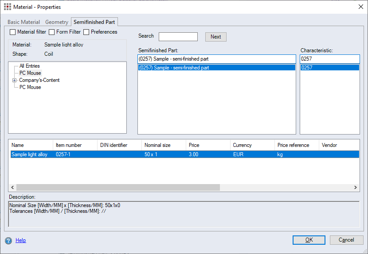Image resolution: width=368 pixels, height=254 pixels.
Task: Click into the Search input field
Action: (x=178, y=37)
